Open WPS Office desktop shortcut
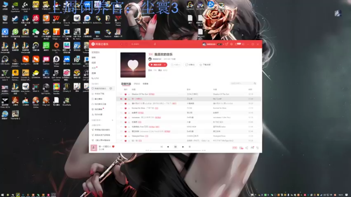The image size is (351, 197). 57,19
